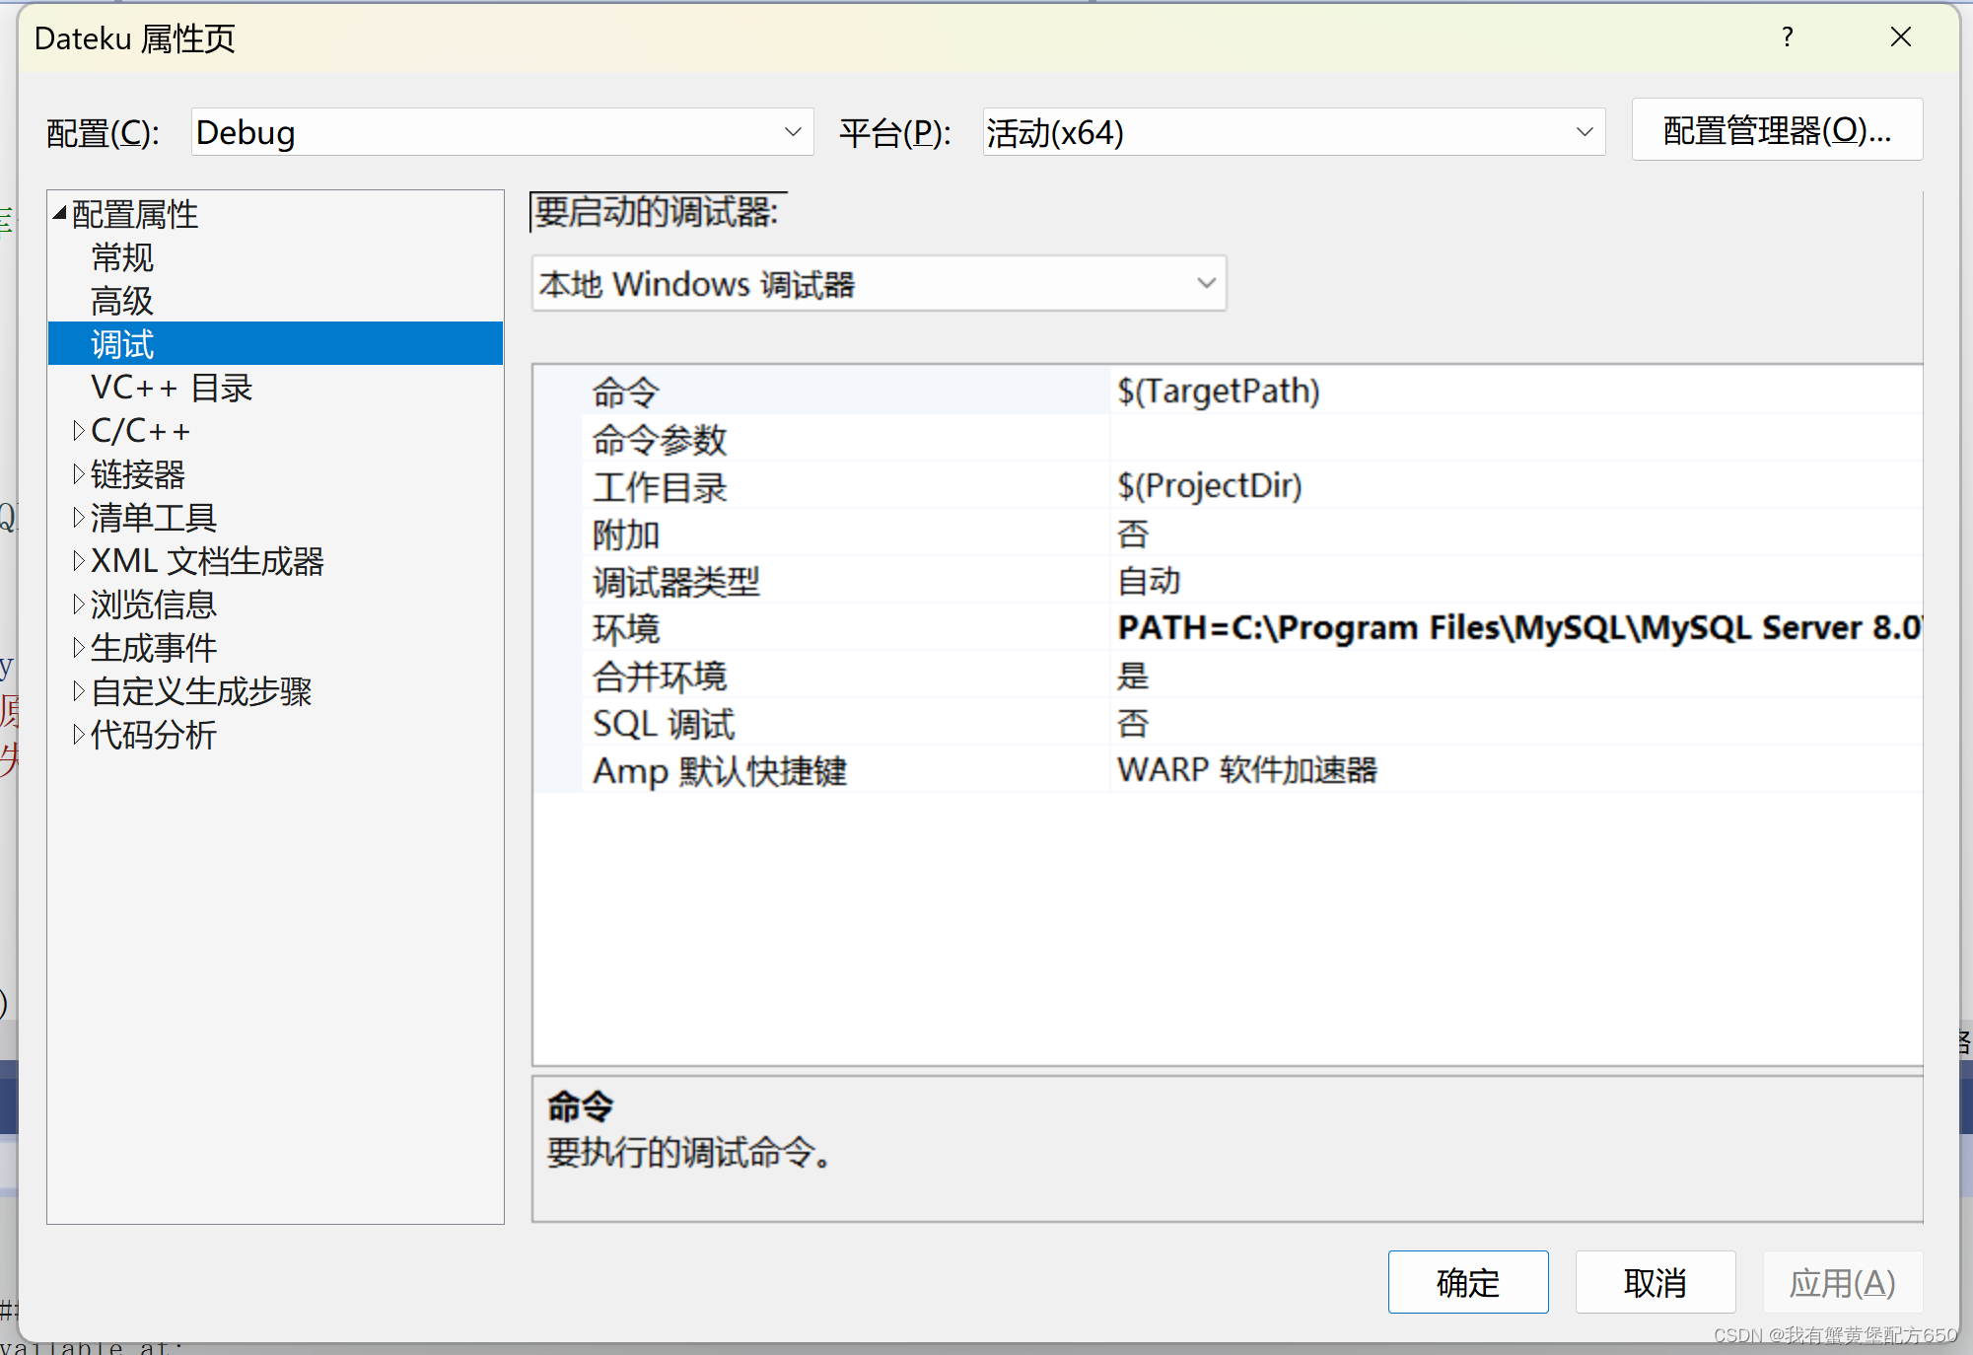This screenshot has width=1973, height=1355.
Task: Expand the XML 文档生成器 node
Action: pyautogui.click(x=80, y=560)
